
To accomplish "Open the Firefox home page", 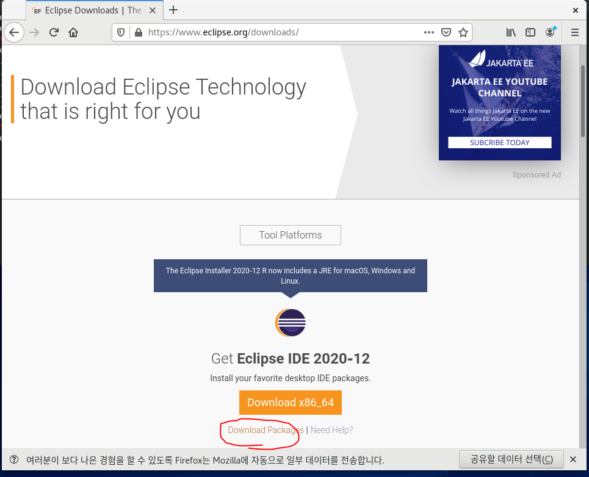I will click(x=73, y=33).
